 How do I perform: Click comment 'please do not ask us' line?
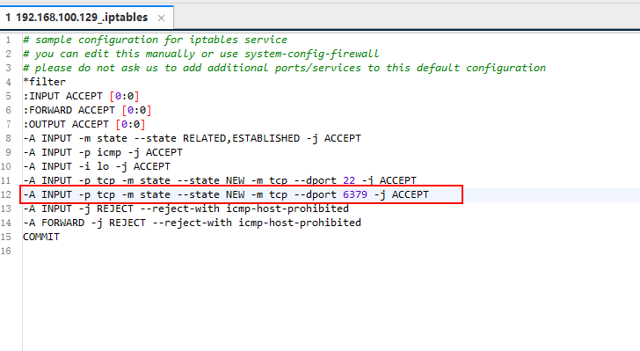click(x=284, y=68)
